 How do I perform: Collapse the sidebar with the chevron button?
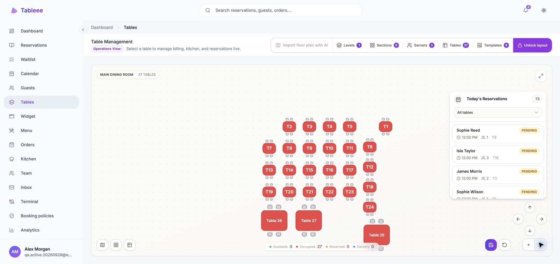tap(83, 30)
